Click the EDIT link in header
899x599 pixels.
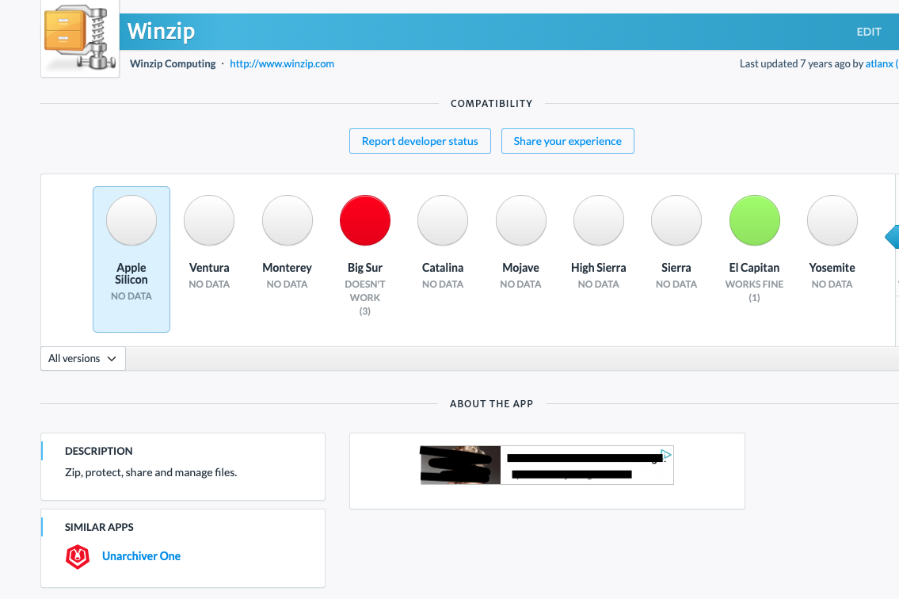pyautogui.click(x=869, y=32)
